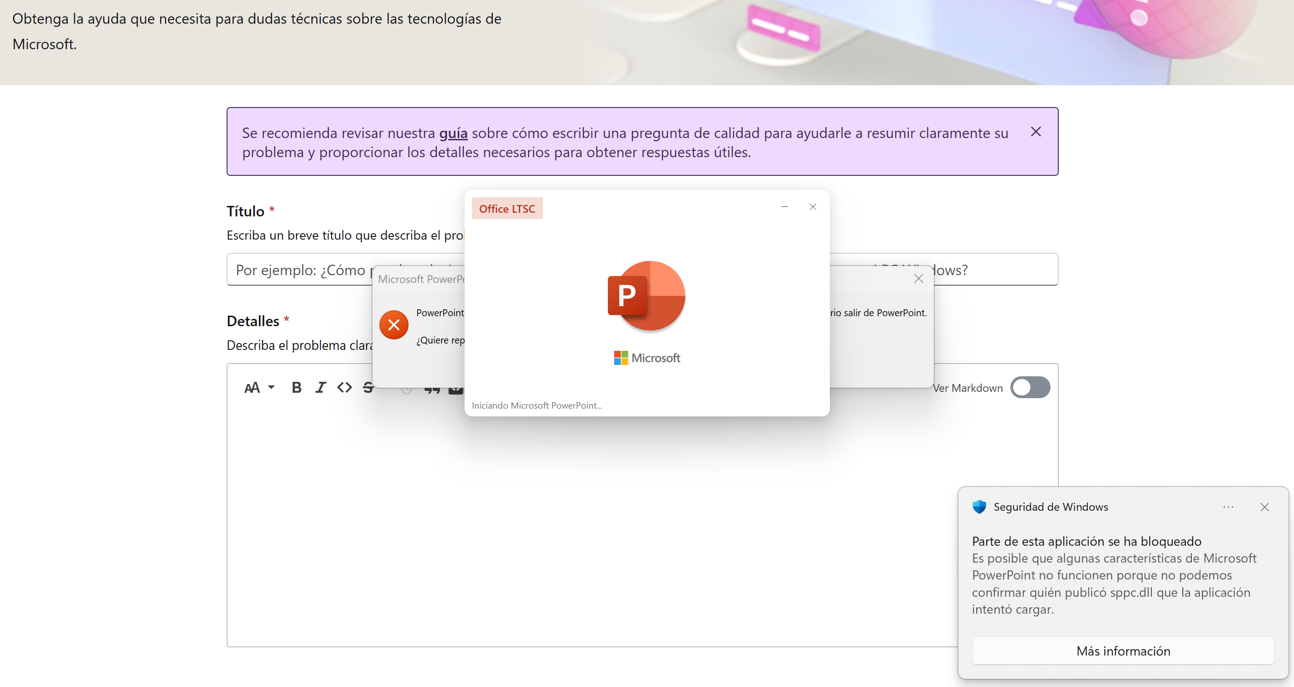Image resolution: width=1294 pixels, height=687 pixels.
Task: Click the Más información button
Action: (x=1123, y=651)
